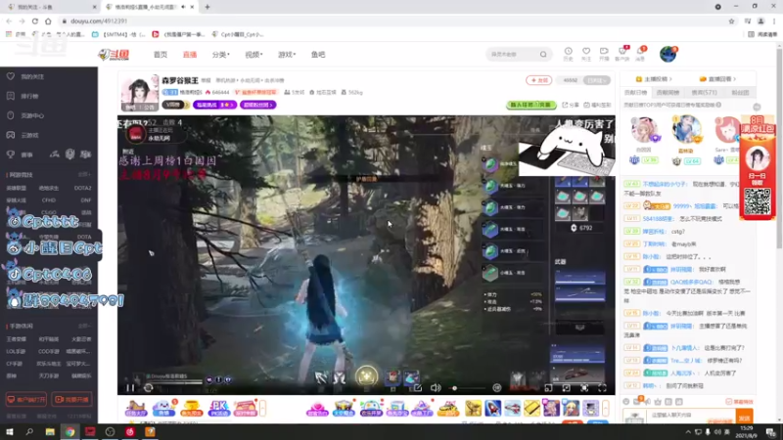The image size is (783, 440).
Task: Open the start streaming (开播) camera icon
Action: (x=604, y=54)
